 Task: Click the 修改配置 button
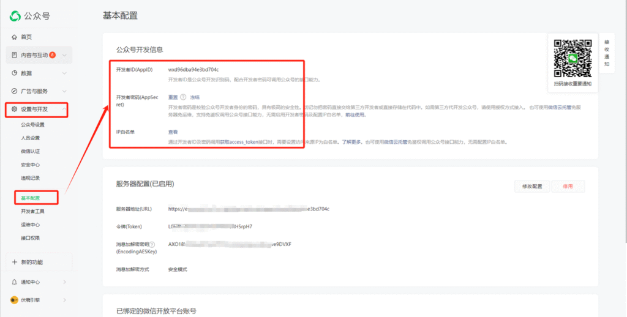click(532, 186)
